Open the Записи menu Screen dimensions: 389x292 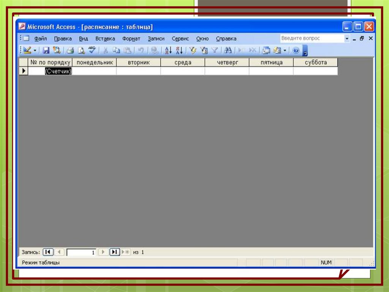(156, 39)
